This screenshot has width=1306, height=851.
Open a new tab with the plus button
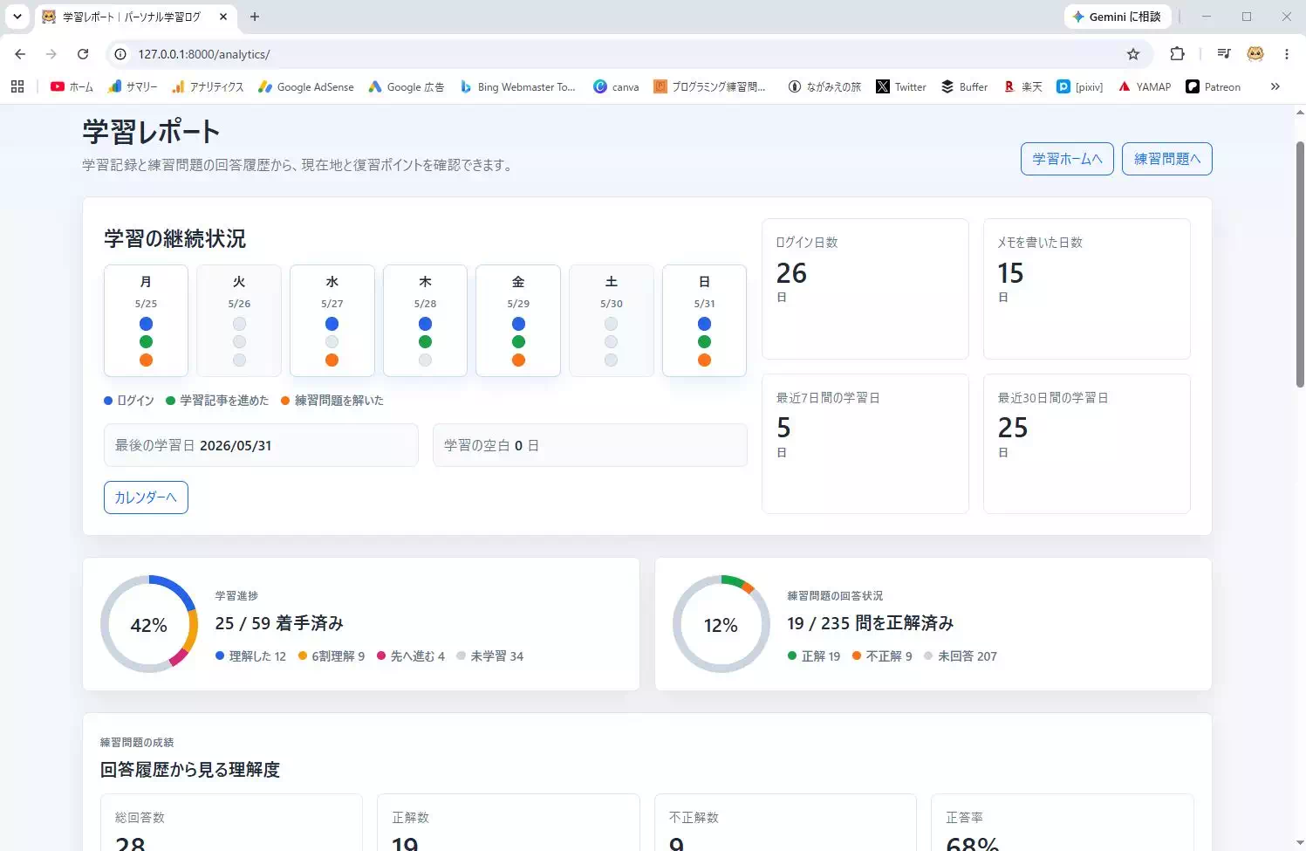255,17
